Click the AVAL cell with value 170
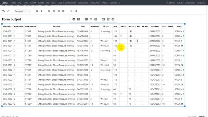The image size is (208, 117). pyautogui.click(x=116, y=84)
